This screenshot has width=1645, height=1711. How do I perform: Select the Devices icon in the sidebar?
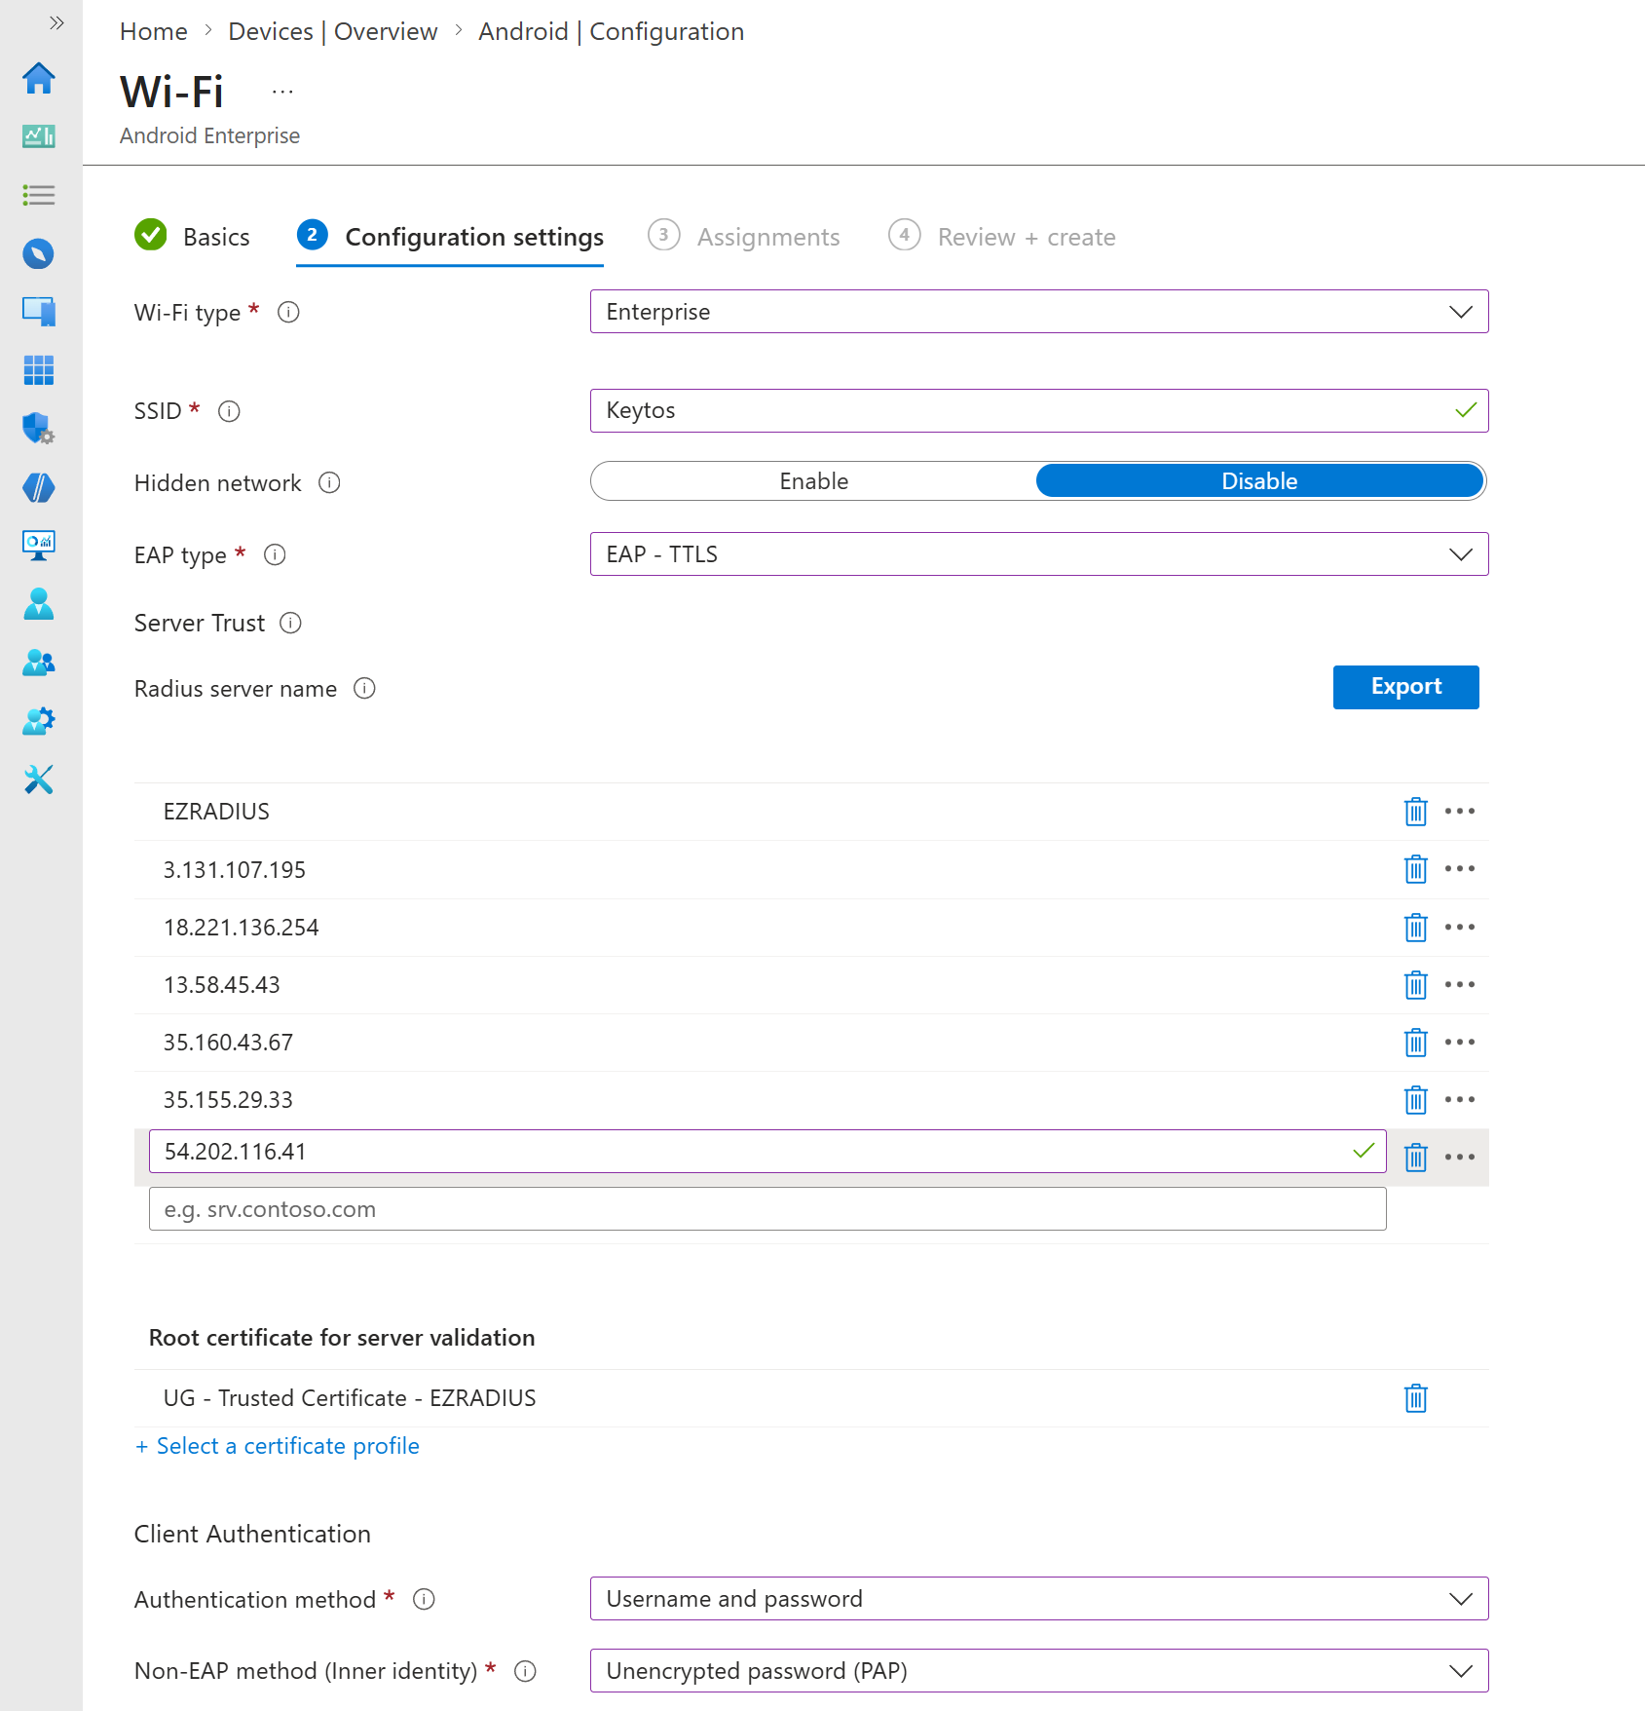coord(39,312)
